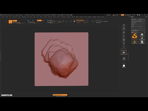Click the QuickSave button
The height and width of the screenshot is (111, 148).
(x=109, y=15)
